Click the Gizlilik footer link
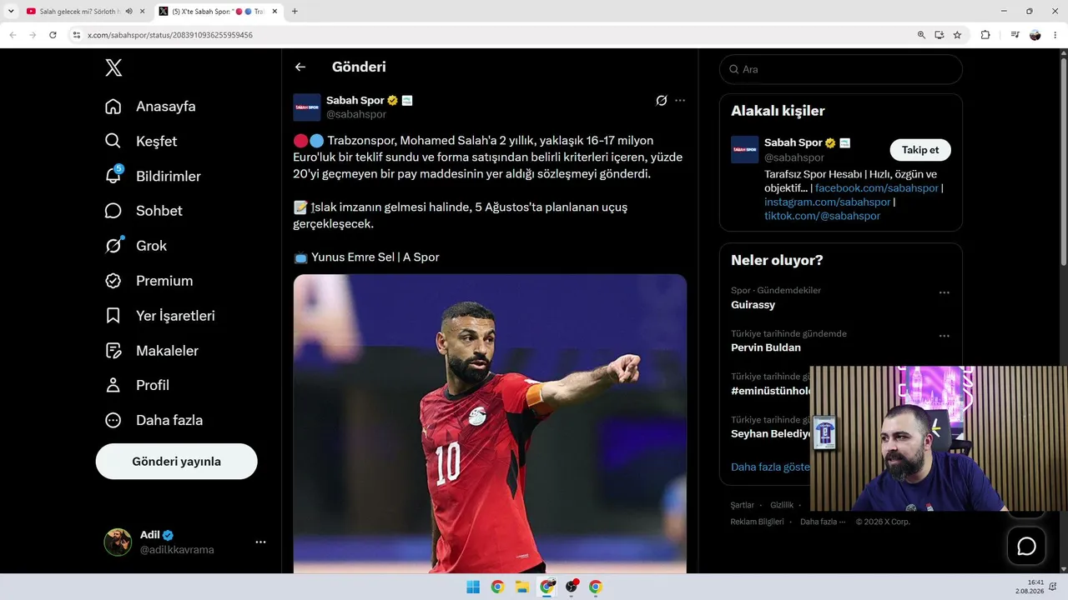Image resolution: width=1068 pixels, height=600 pixels. click(782, 505)
